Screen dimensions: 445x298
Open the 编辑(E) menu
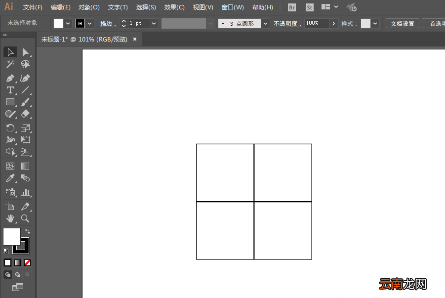click(60, 7)
